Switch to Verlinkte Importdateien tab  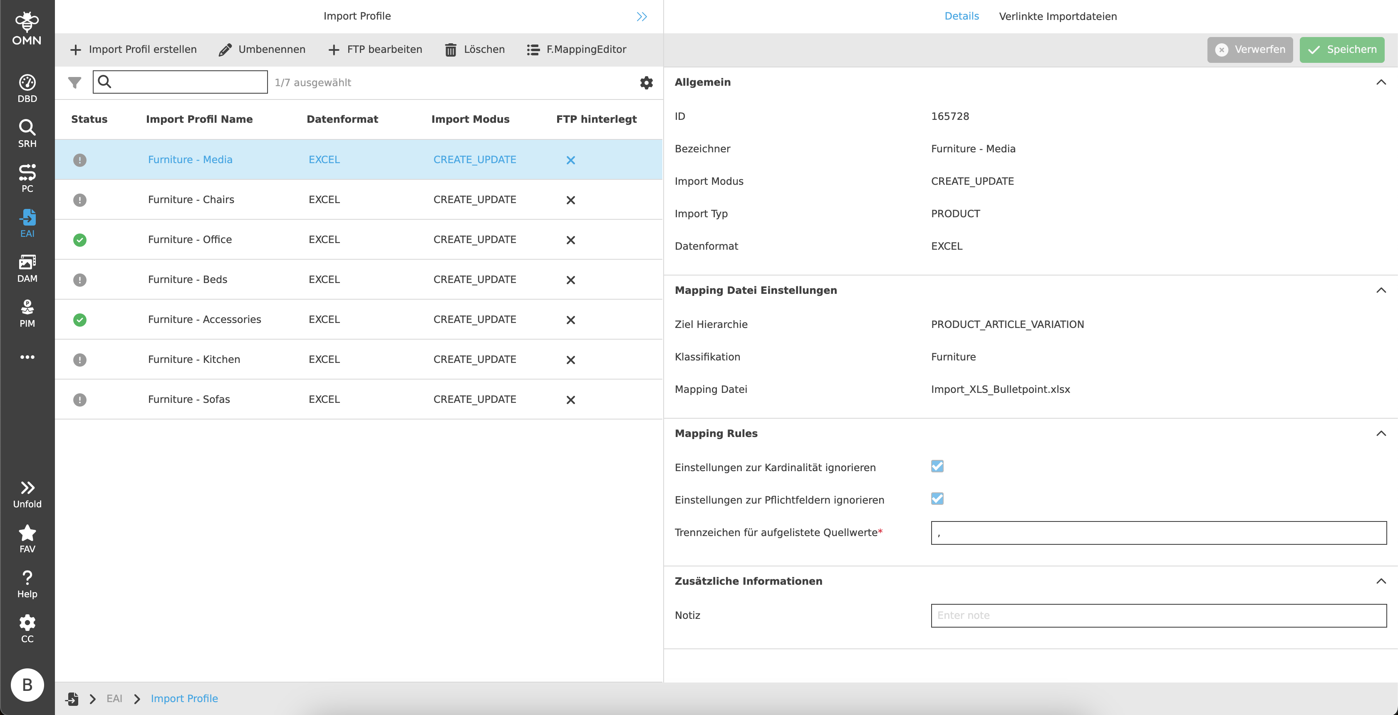coord(1058,16)
